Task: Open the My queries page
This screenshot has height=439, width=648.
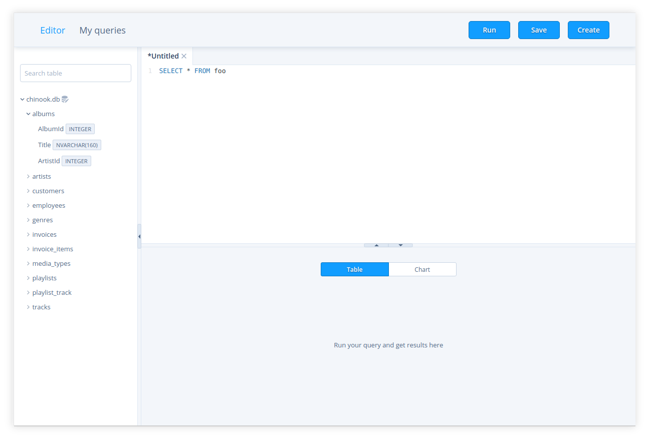Action: (x=102, y=30)
